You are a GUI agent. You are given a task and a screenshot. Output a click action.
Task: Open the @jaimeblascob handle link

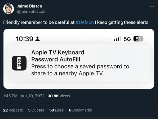tap(31, 11)
